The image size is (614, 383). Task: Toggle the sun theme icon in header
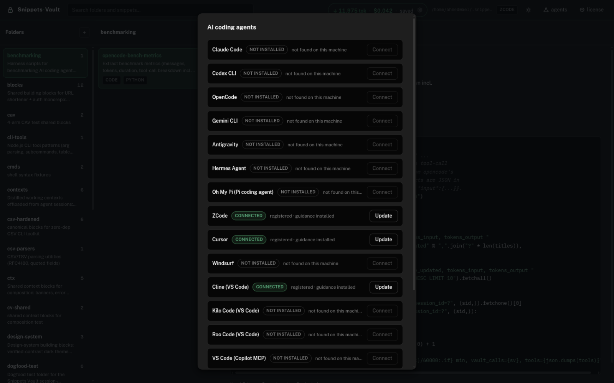(528, 10)
